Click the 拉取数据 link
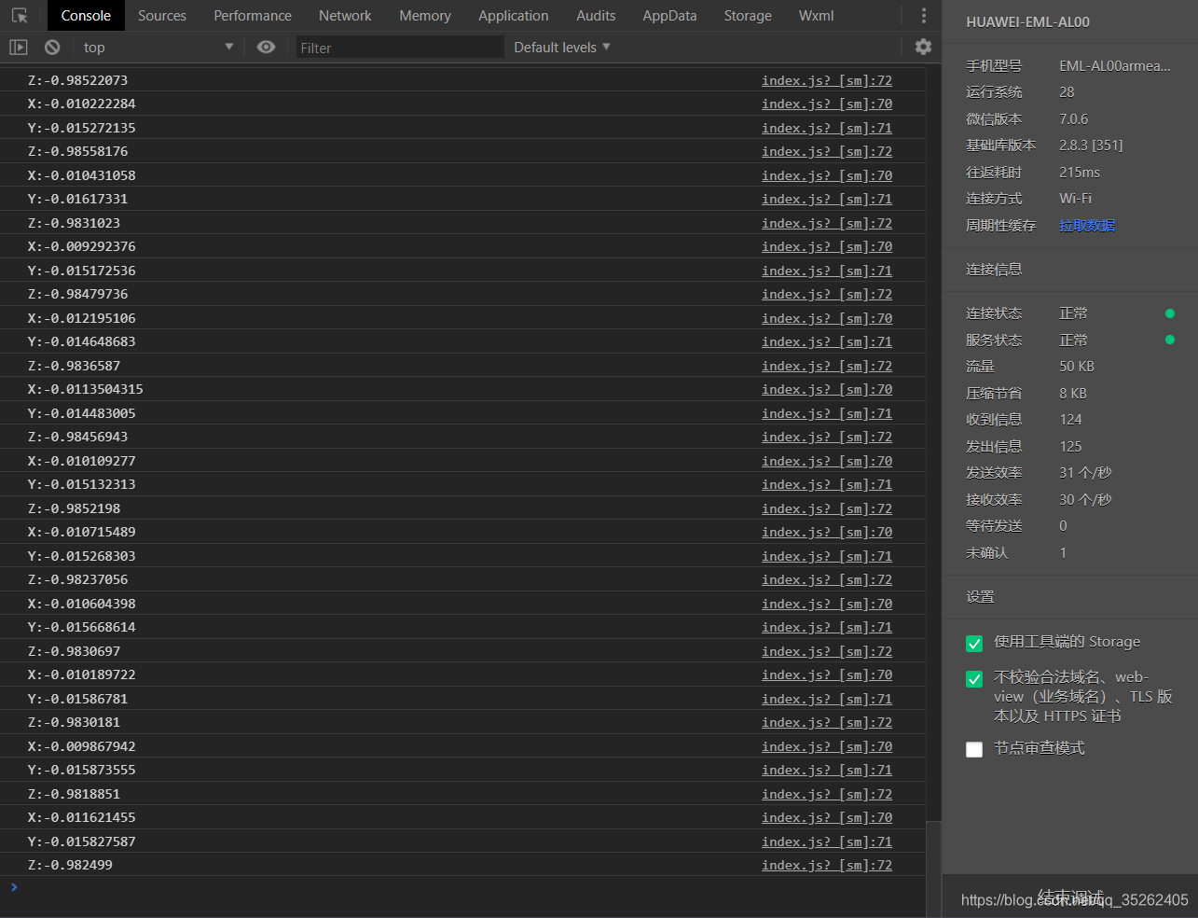1198x918 pixels. (x=1087, y=225)
